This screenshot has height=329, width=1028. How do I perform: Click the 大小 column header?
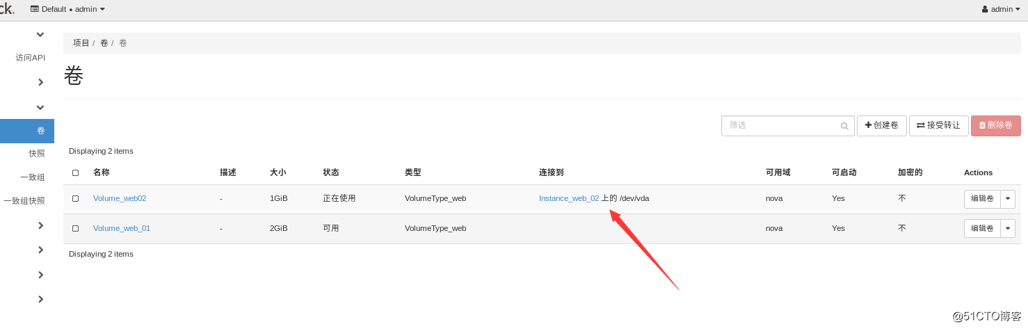[278, 172]
